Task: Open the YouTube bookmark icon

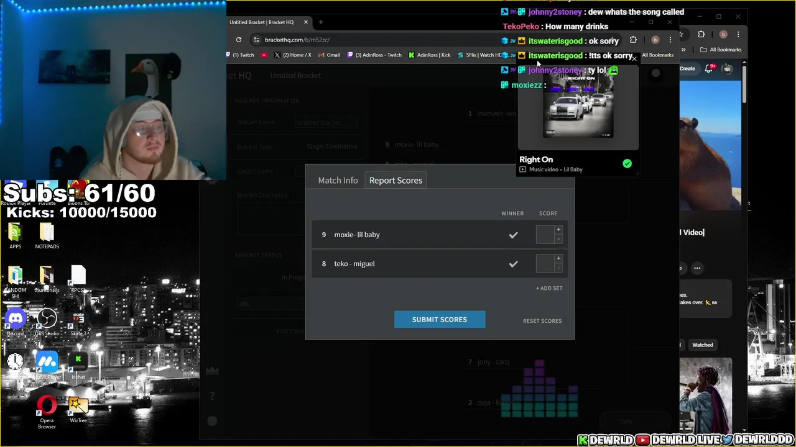Action: click(264, 55)
